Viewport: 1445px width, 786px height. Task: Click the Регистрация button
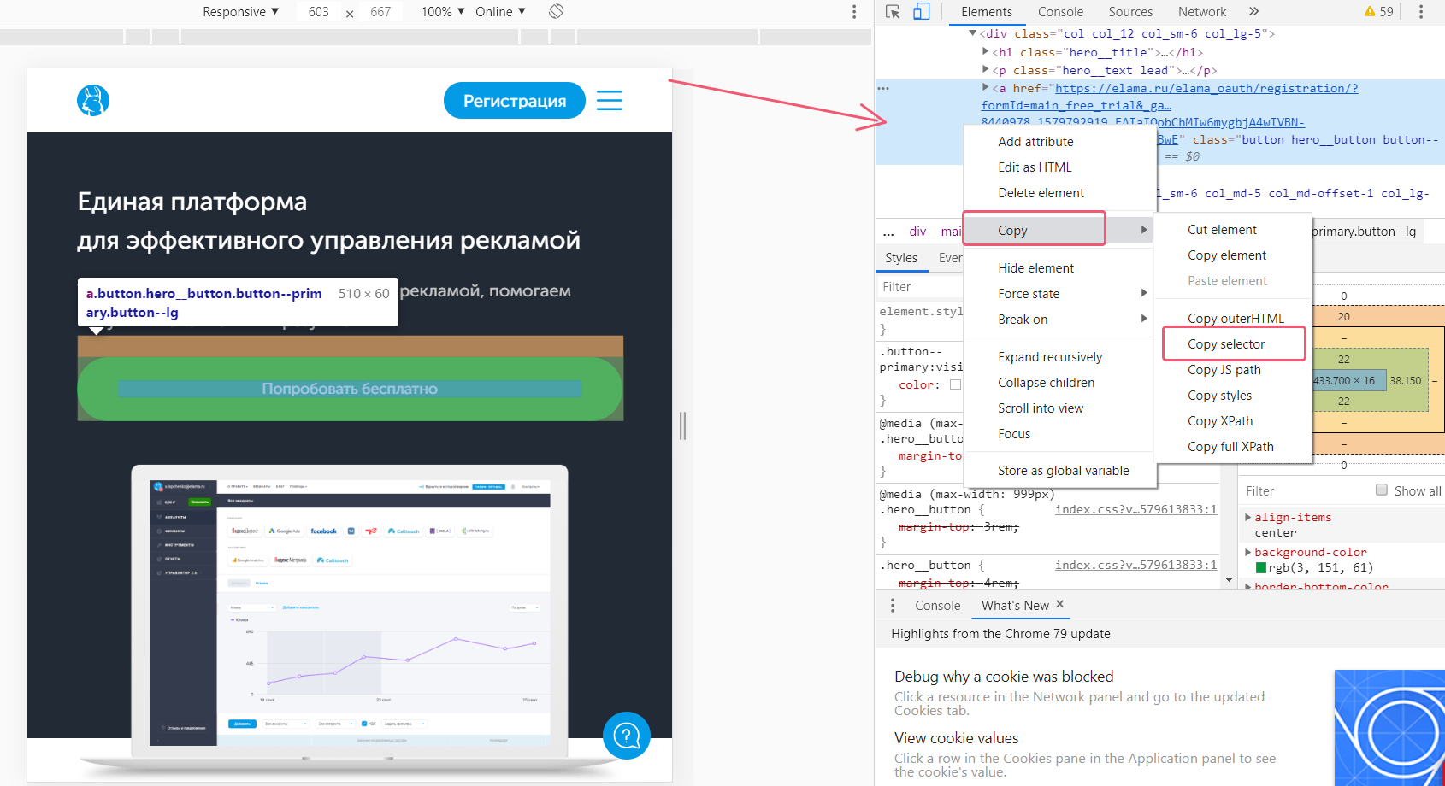(514, 101)
